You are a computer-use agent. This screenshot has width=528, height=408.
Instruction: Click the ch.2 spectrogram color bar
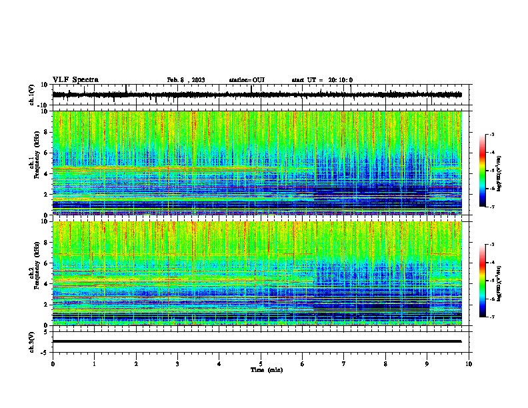482,281
